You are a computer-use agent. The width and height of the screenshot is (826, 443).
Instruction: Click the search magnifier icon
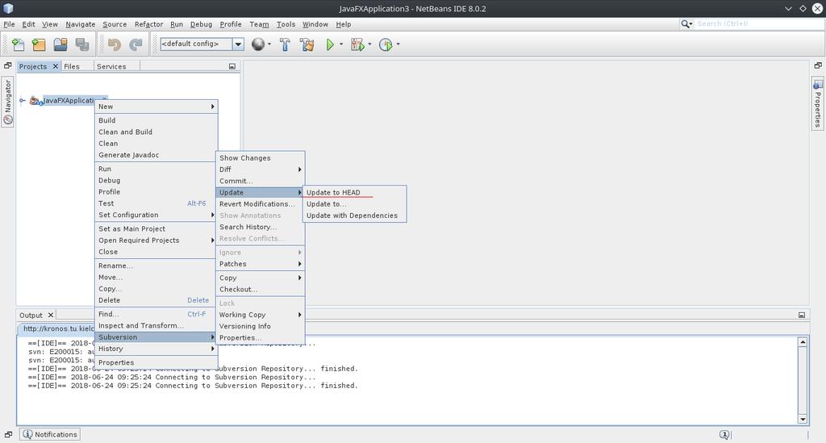[x=685, y=23]
